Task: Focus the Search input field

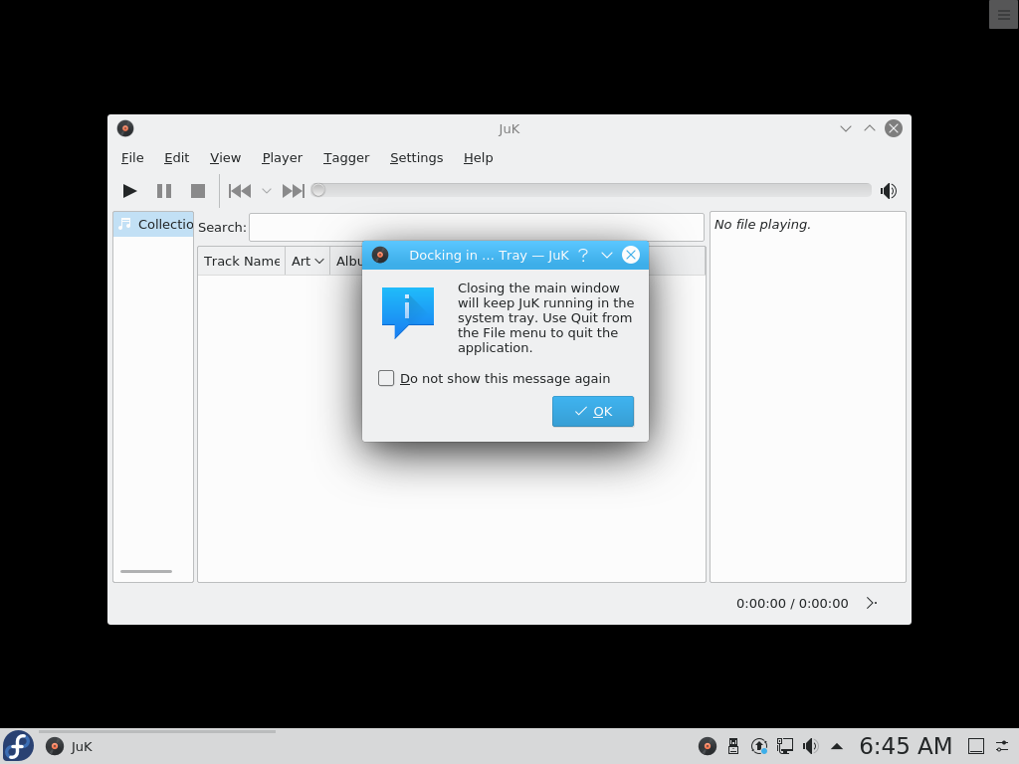Action: pos(477,228)
